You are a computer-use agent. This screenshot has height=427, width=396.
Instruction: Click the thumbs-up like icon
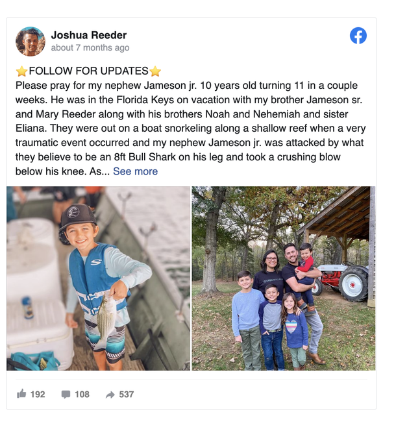click(21, 394)
